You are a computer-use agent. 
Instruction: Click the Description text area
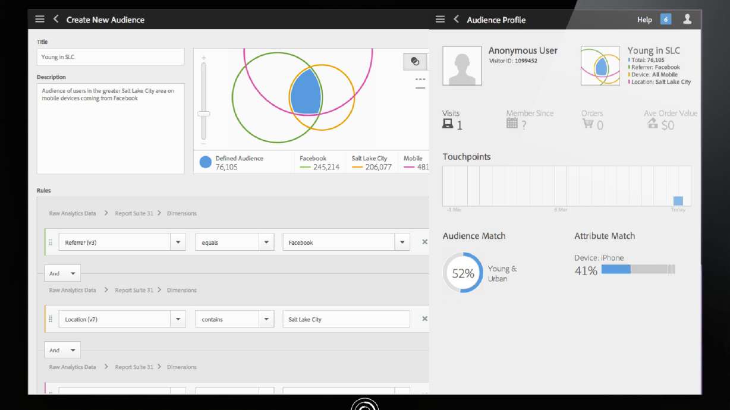pos(111,128)
